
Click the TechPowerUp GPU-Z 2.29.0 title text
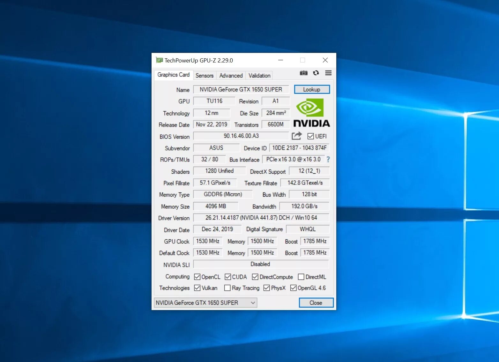tap(199, 60)
